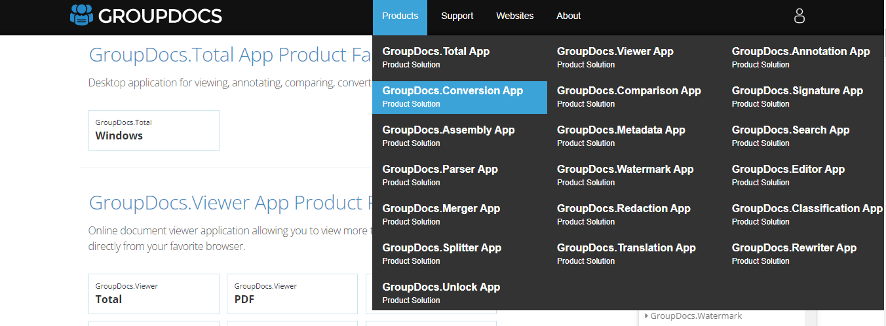This screenshot has height=326, width=886.
Task: Open GroupDocs.Signature App product
Action: (x=803, y=98)
